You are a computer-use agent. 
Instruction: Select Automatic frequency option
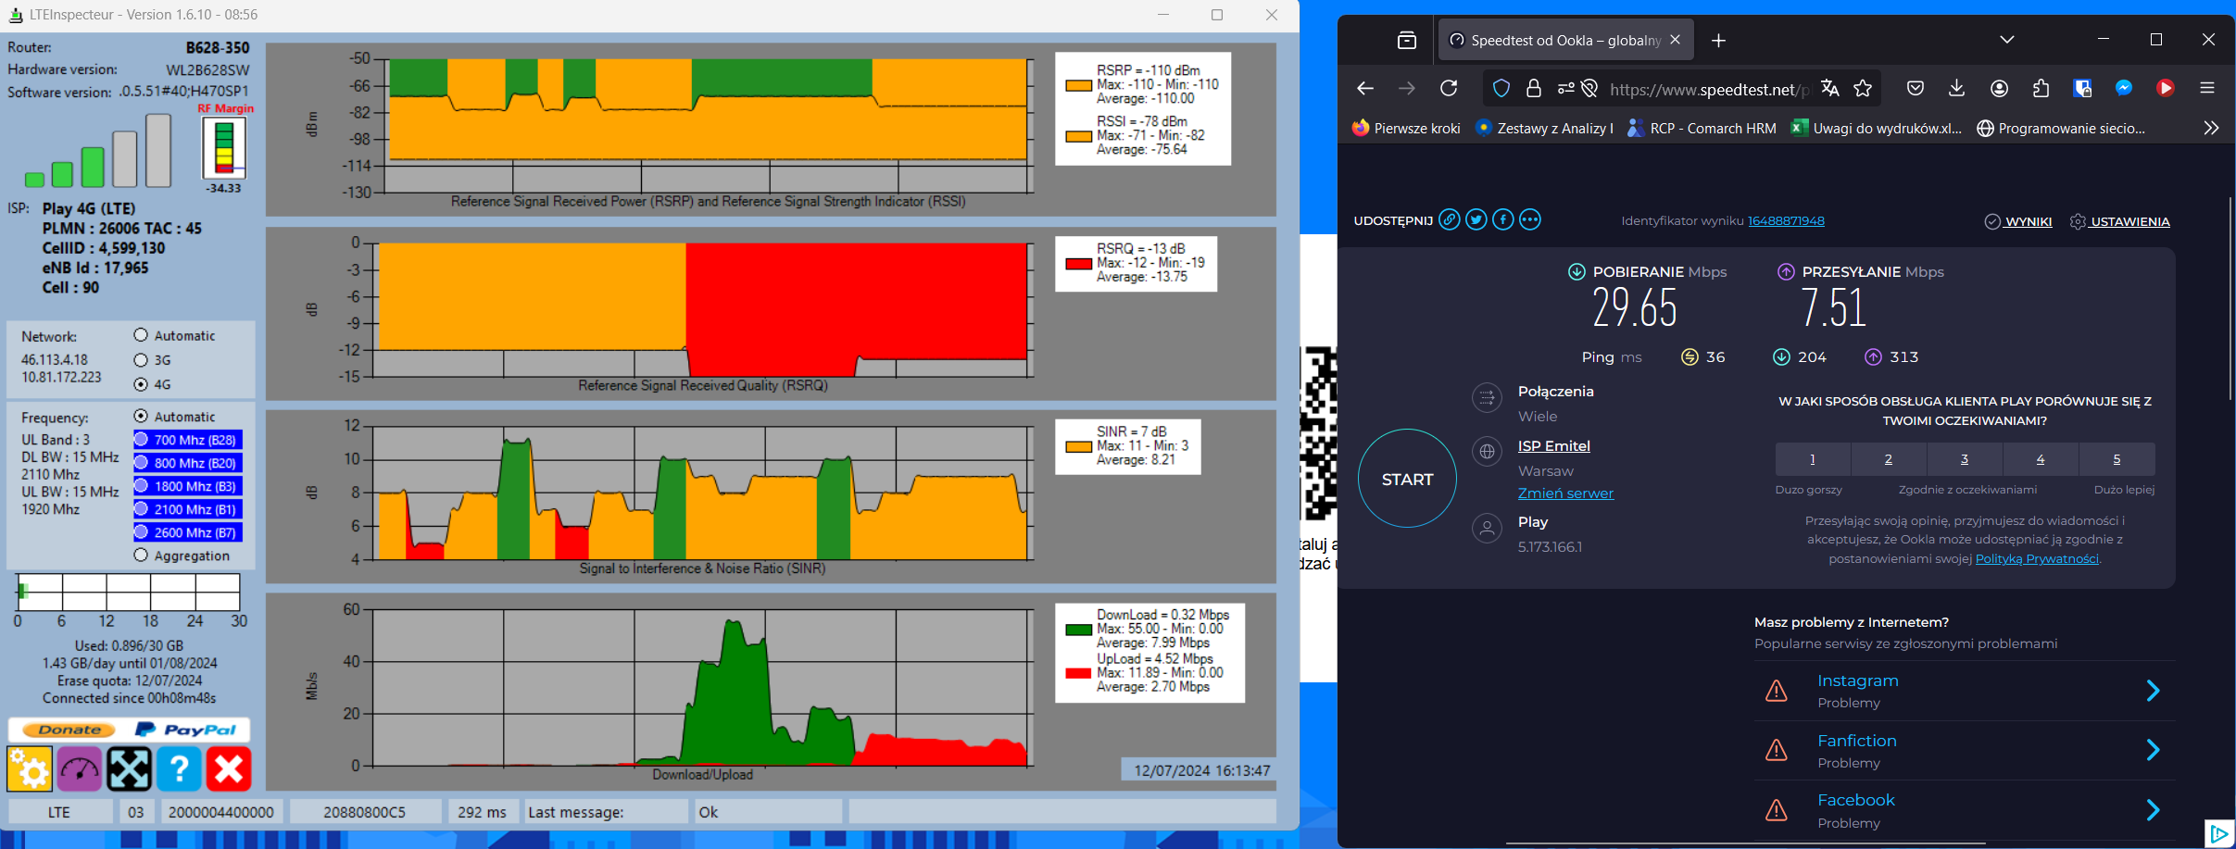pyautogui.click(x=141, y=417)
